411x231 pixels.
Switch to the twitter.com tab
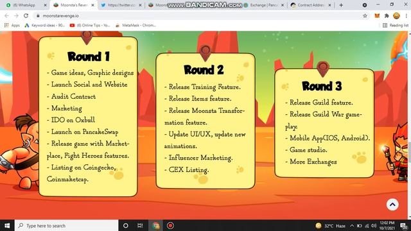(121, 5)
